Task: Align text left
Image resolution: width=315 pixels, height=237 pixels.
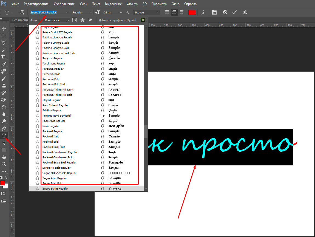Action: (x=167, y=12)
